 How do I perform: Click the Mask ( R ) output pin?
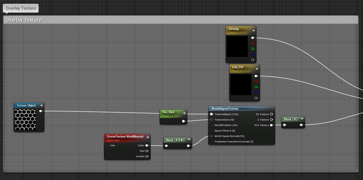301,125
